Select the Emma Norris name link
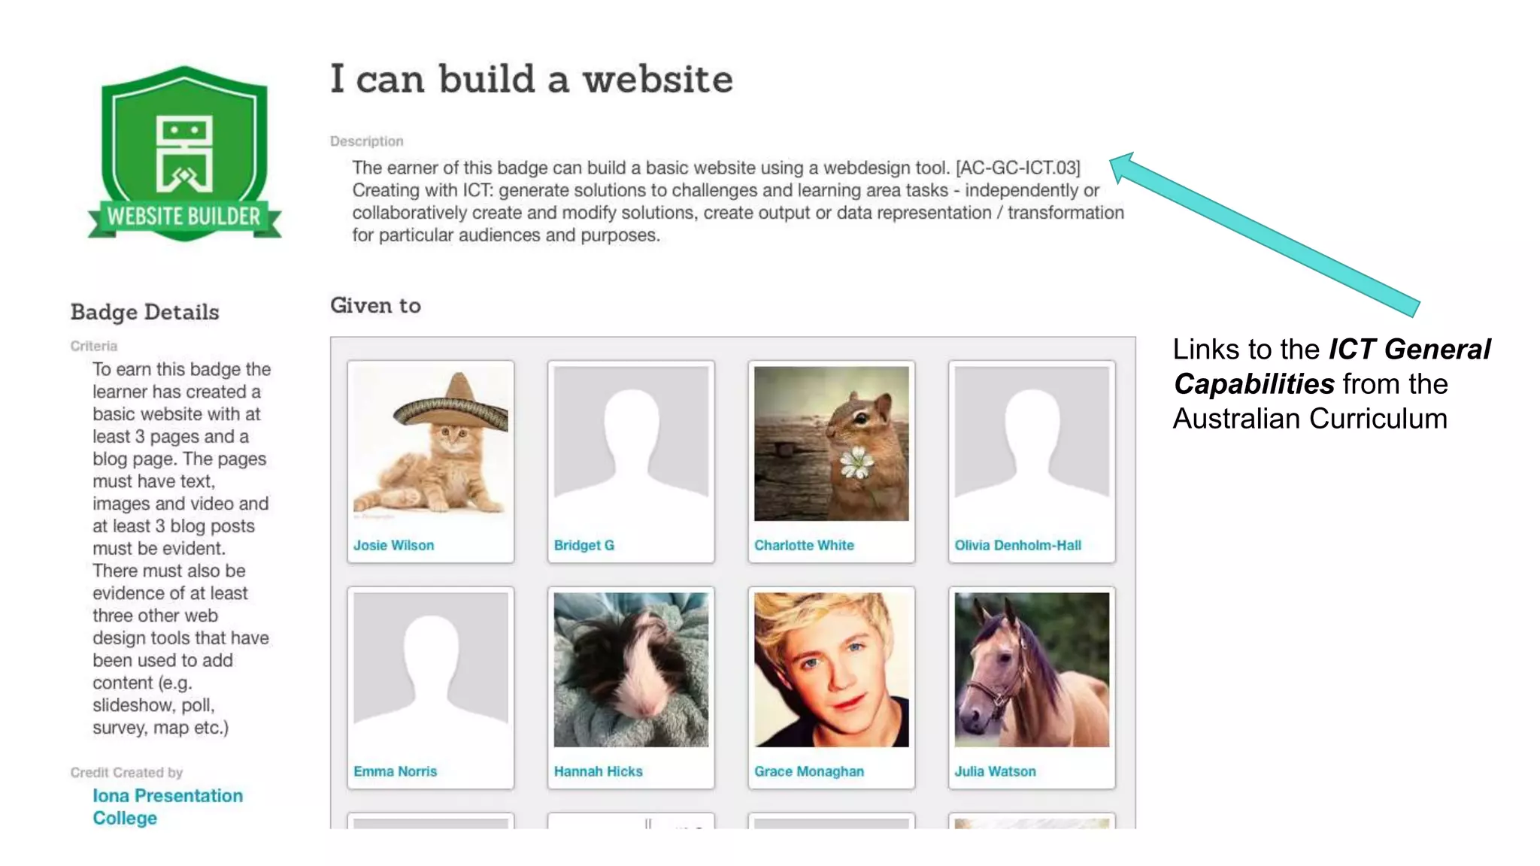The width and height of the screenshot is (1540, 866). (395, 771)
